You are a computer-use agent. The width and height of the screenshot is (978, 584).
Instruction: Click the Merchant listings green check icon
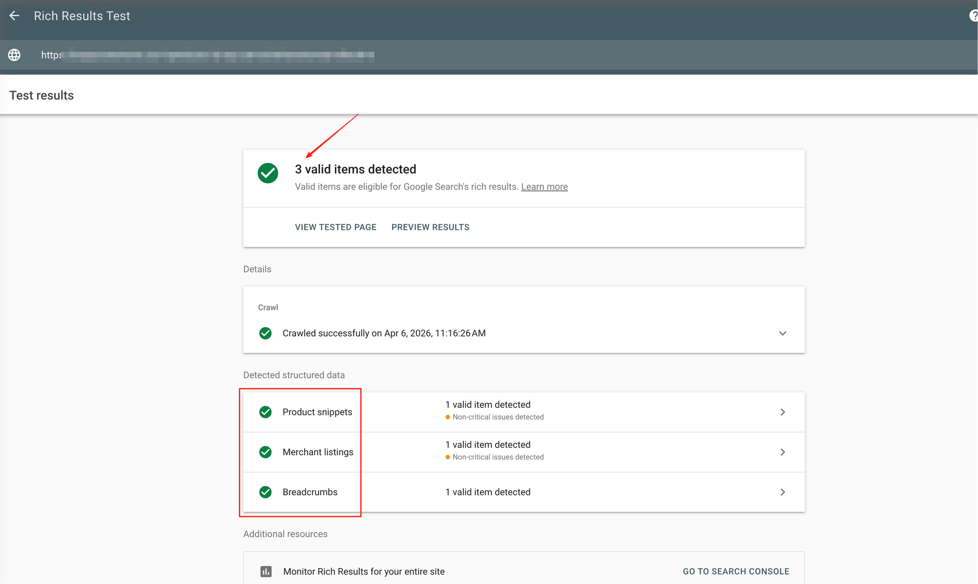click(x=266, y=452)
